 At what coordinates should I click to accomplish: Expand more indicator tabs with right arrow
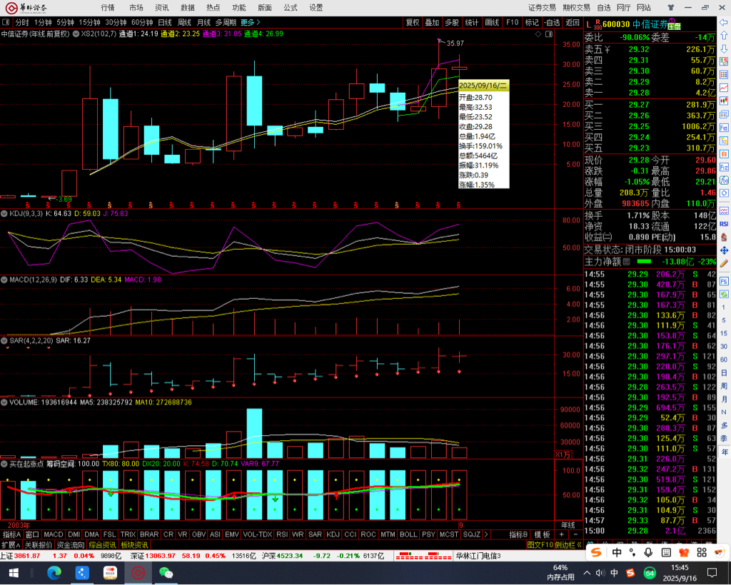(x=486, y=534)
